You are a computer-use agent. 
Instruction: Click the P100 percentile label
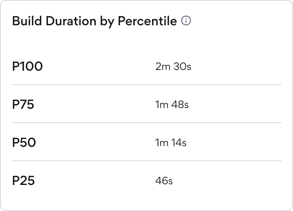27,66
